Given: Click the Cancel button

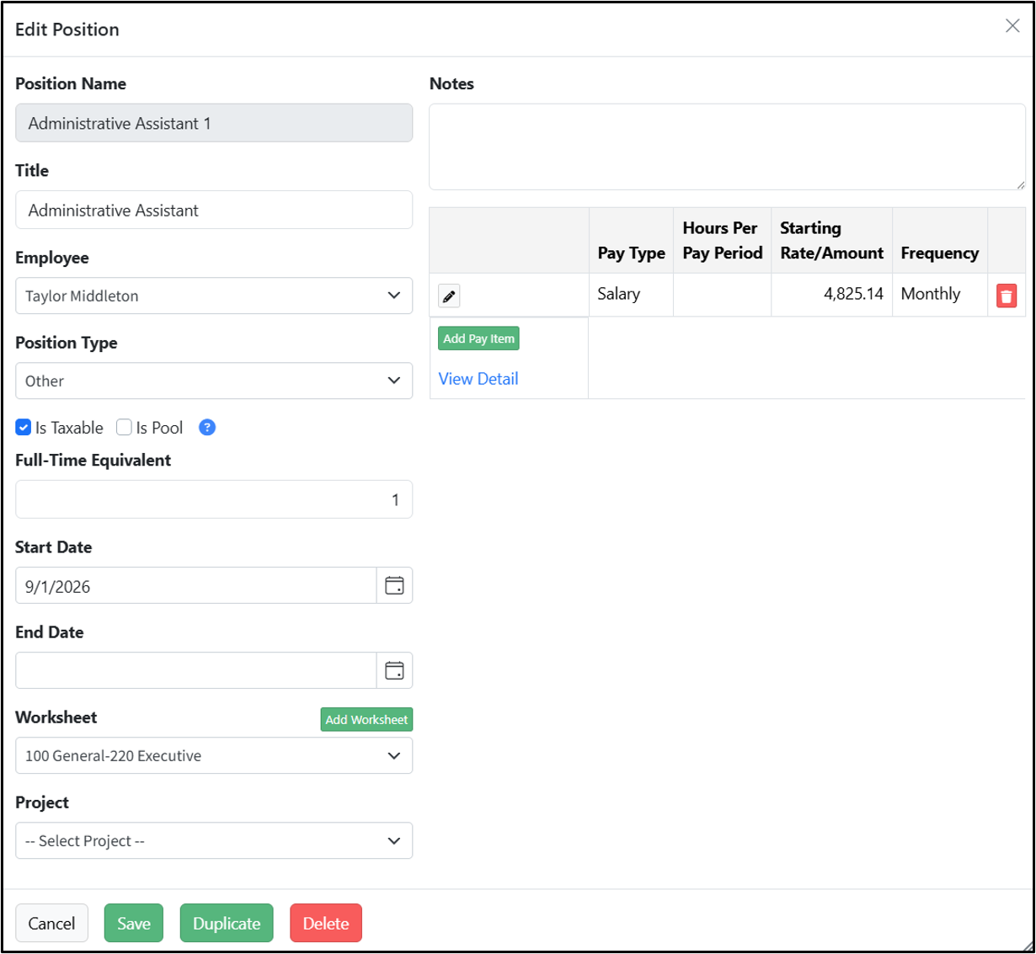Looking at the screenshot, I should click(51, 923).
